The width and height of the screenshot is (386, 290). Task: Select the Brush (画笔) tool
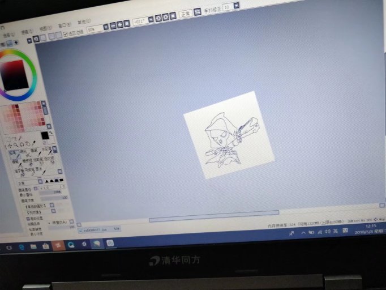36,152
